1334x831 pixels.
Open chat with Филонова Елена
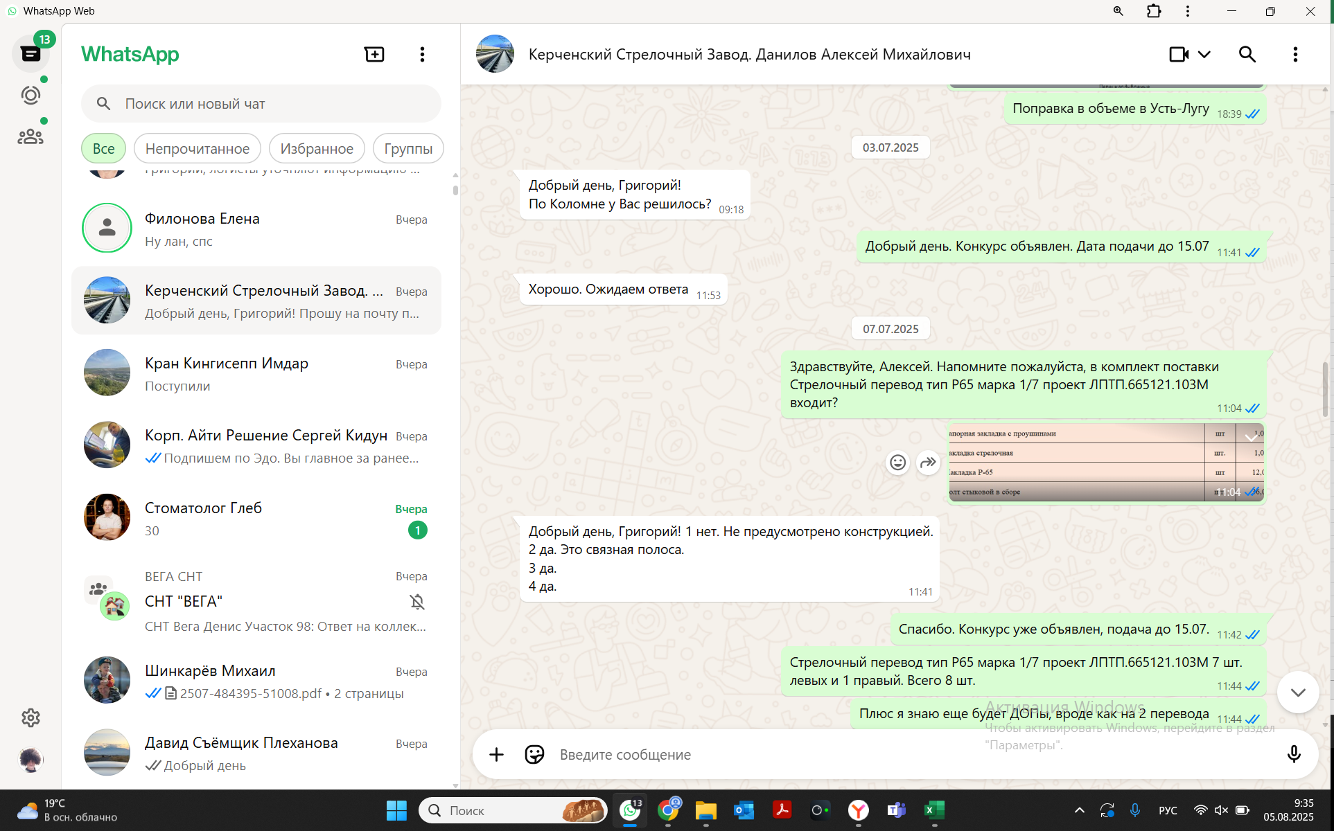click(x=256, y=229)
